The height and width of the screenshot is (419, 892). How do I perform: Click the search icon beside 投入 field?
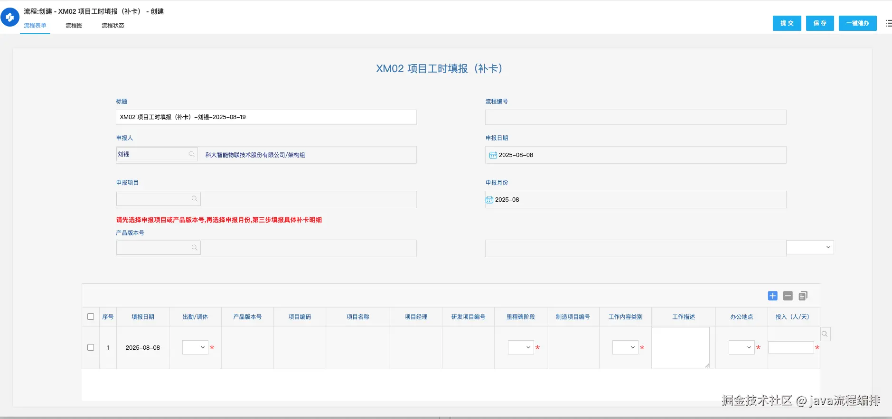point(825,334)
